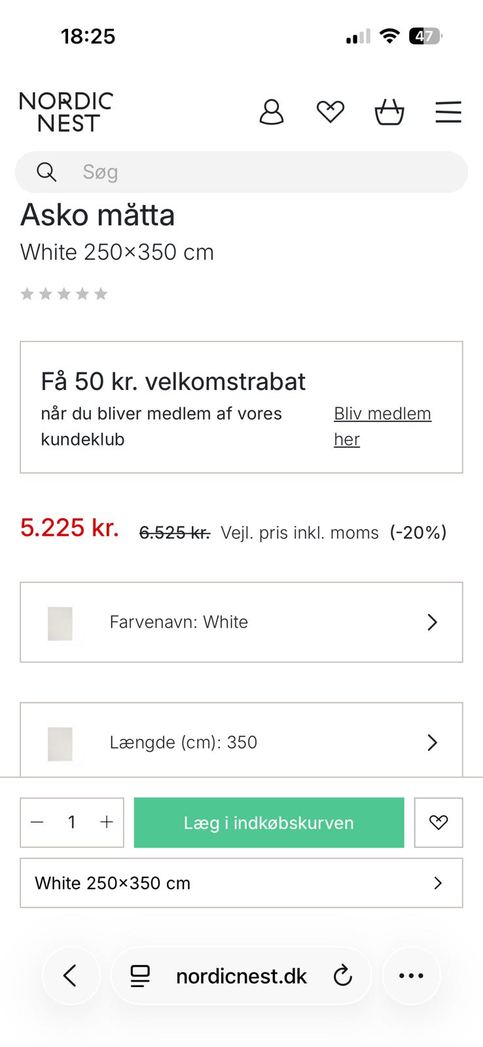The width and height of the screenshot is (483, 1047).
Task: Open browser more options (three dots)
Action: pos(411,976)
